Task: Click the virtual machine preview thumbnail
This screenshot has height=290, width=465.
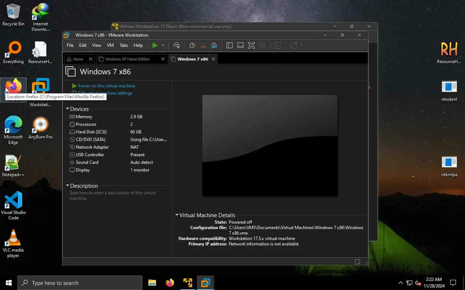Action: pyautogui.click(x=270, y=146)
